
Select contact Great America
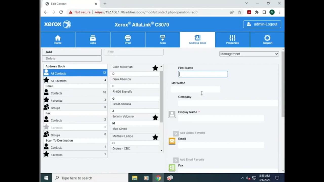[122, 104]
